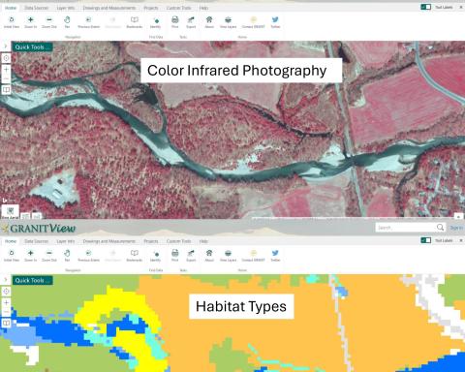Viewport: 465px width, 372px height.
Task: Expand side panel chevron beside upper Quick Tools
Action: (x=5, y=46)
